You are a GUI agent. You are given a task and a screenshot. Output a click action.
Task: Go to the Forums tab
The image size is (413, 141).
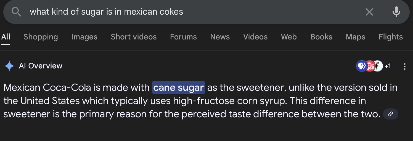[183, 37]
